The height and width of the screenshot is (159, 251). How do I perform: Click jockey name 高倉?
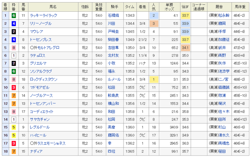[111, 127]
